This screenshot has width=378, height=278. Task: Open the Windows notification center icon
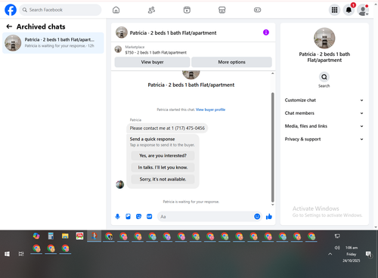click(369, 255)
